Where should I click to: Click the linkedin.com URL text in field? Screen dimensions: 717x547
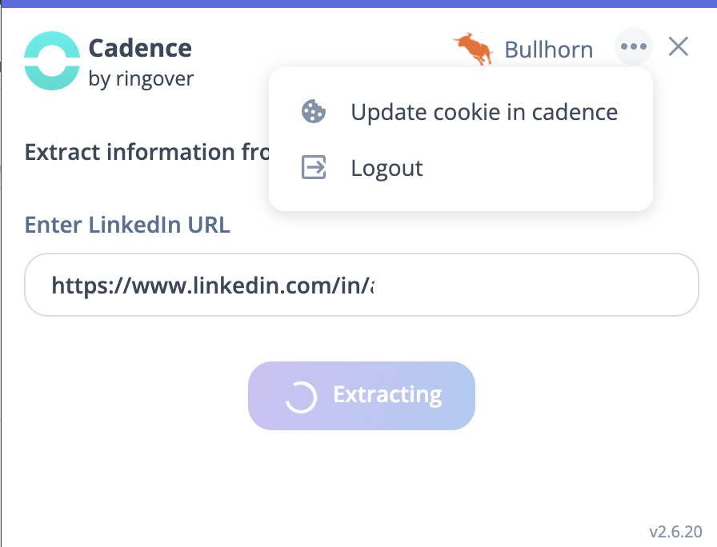[x=212, y=285]
